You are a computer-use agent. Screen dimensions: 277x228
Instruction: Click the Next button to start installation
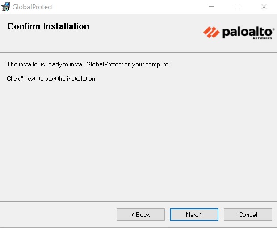point(194,215)
